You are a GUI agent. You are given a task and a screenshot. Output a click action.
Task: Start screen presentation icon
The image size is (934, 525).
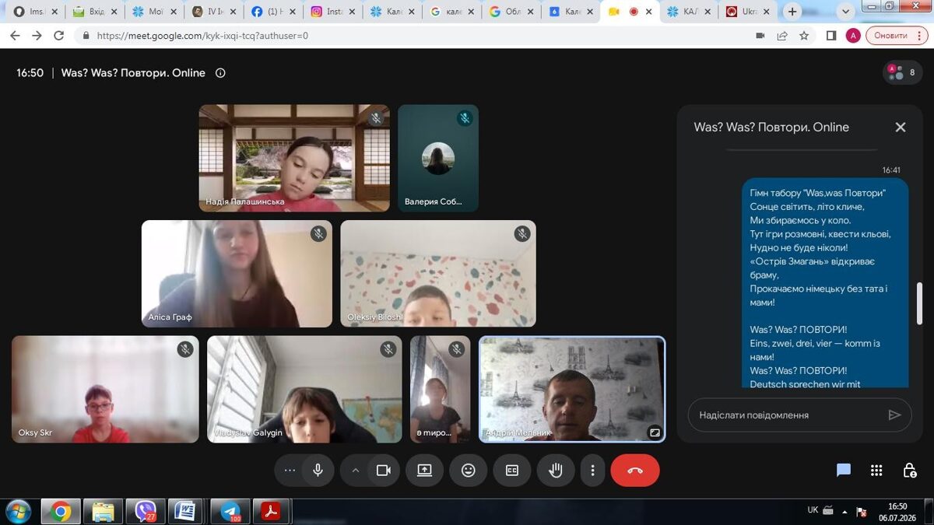pos(424,470)
